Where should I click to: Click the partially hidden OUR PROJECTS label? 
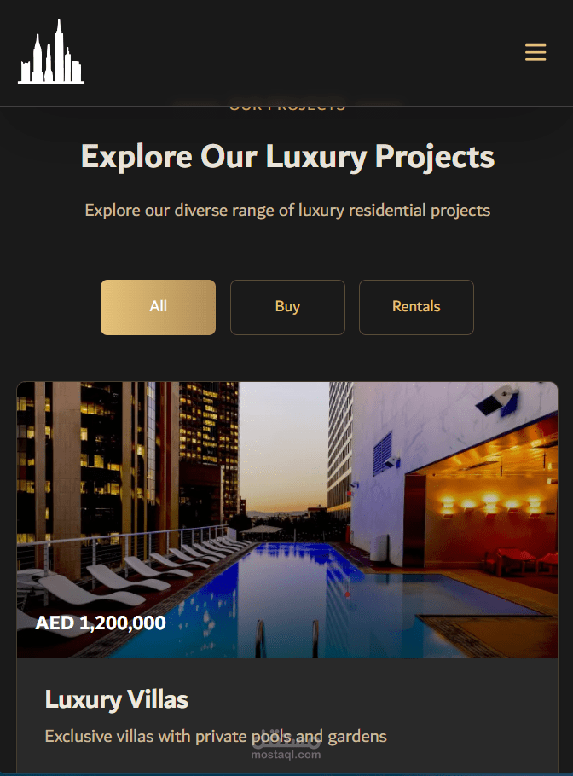click(287, 106)
